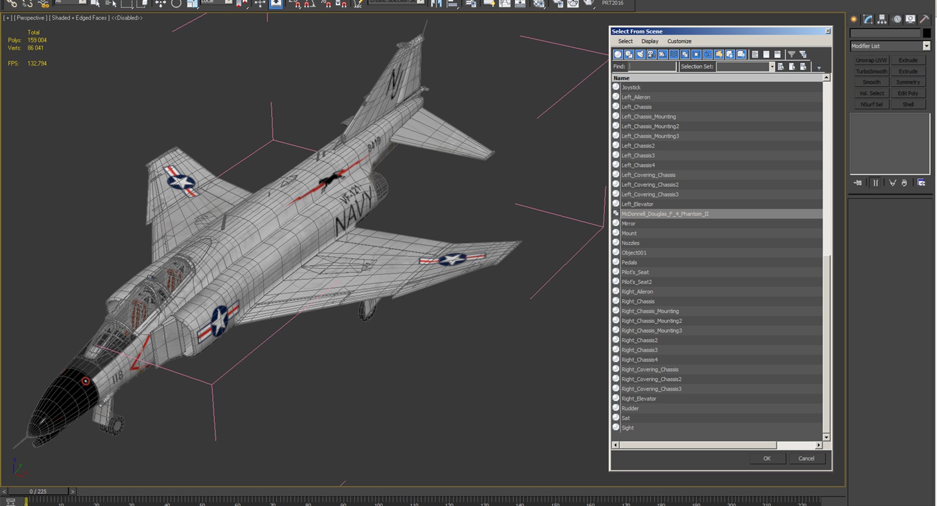937x506 pixels.
Task: Select Joystick object in list
Action: [717, 87]
